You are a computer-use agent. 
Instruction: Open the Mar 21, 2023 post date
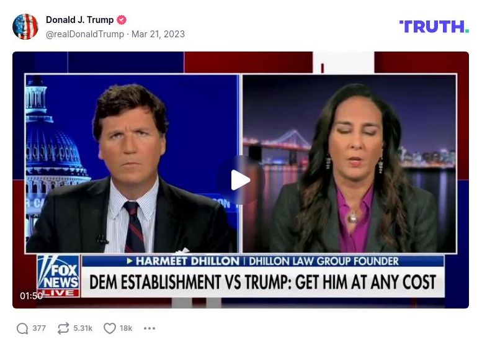pos(158,34)
